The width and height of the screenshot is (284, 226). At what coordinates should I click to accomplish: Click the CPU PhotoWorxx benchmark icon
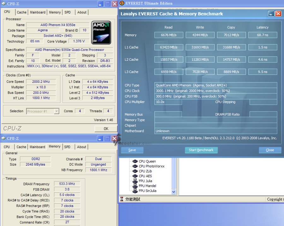(x=135, y=166)
